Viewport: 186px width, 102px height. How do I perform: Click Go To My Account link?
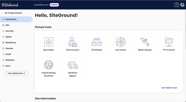(13, 13)
